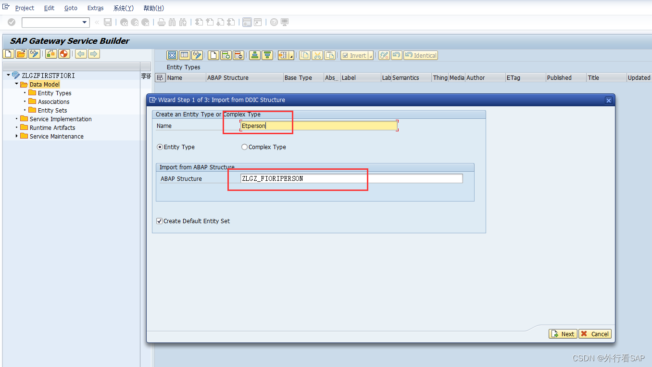Click the Create new entry page icon in entity toolbar

213,55
